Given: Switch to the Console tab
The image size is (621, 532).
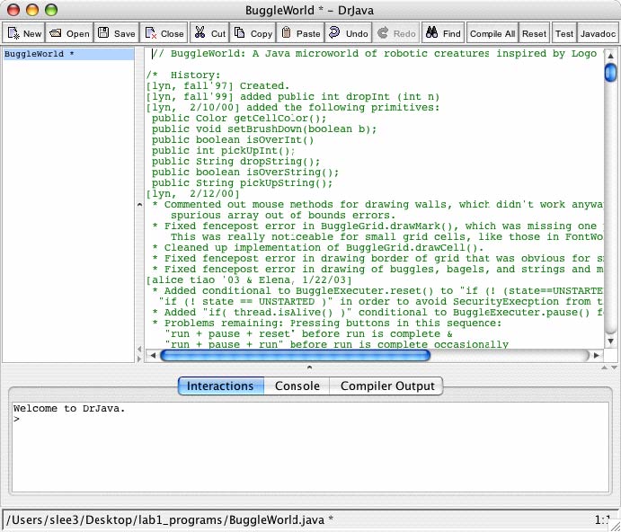Looking at the screenshot, I should click(297, 386).
